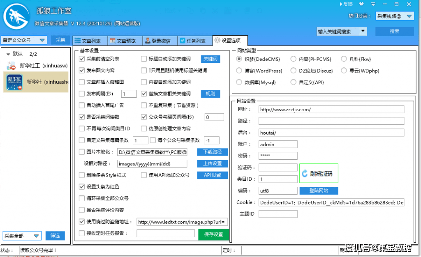Open the 文章列表 tab
Screen dimensions: 421x257
pyautogui.click(x=90, y=41)
